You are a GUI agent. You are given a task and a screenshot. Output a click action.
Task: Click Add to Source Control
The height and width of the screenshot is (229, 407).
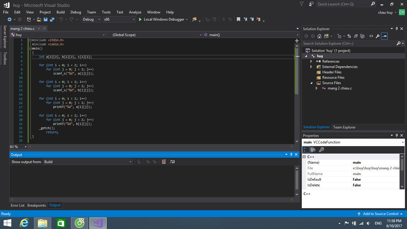tap(380, 214)
